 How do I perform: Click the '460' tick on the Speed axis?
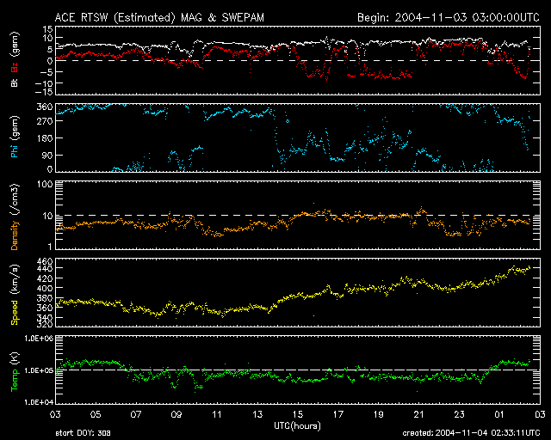tap(45, 261)
